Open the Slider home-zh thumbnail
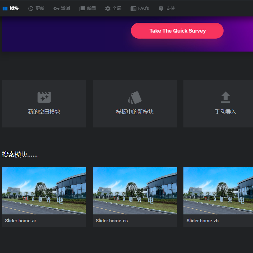Image resolution: width=253 pixels, height=253 pixels. (x=218, y=191)
